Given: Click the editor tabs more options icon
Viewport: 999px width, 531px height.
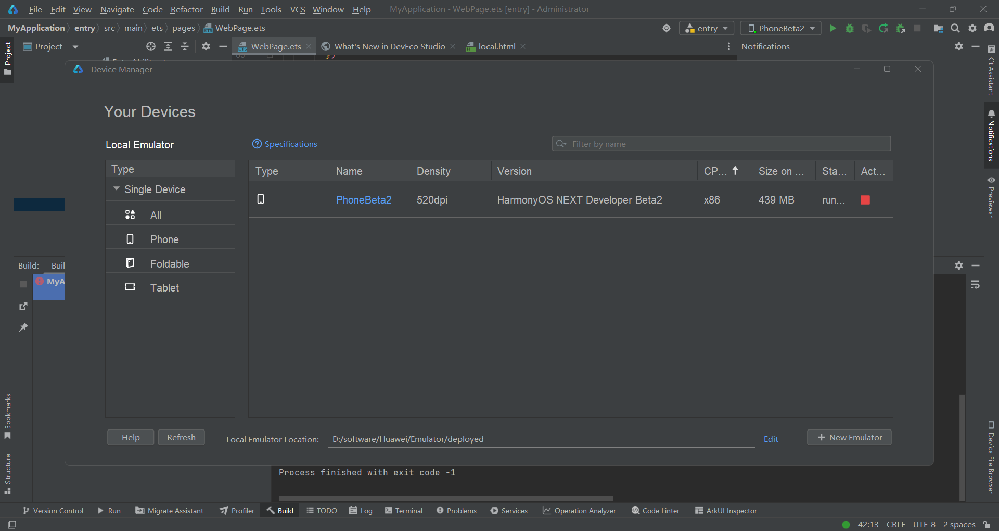Looking at the screenshot, I should pos(729,46).
